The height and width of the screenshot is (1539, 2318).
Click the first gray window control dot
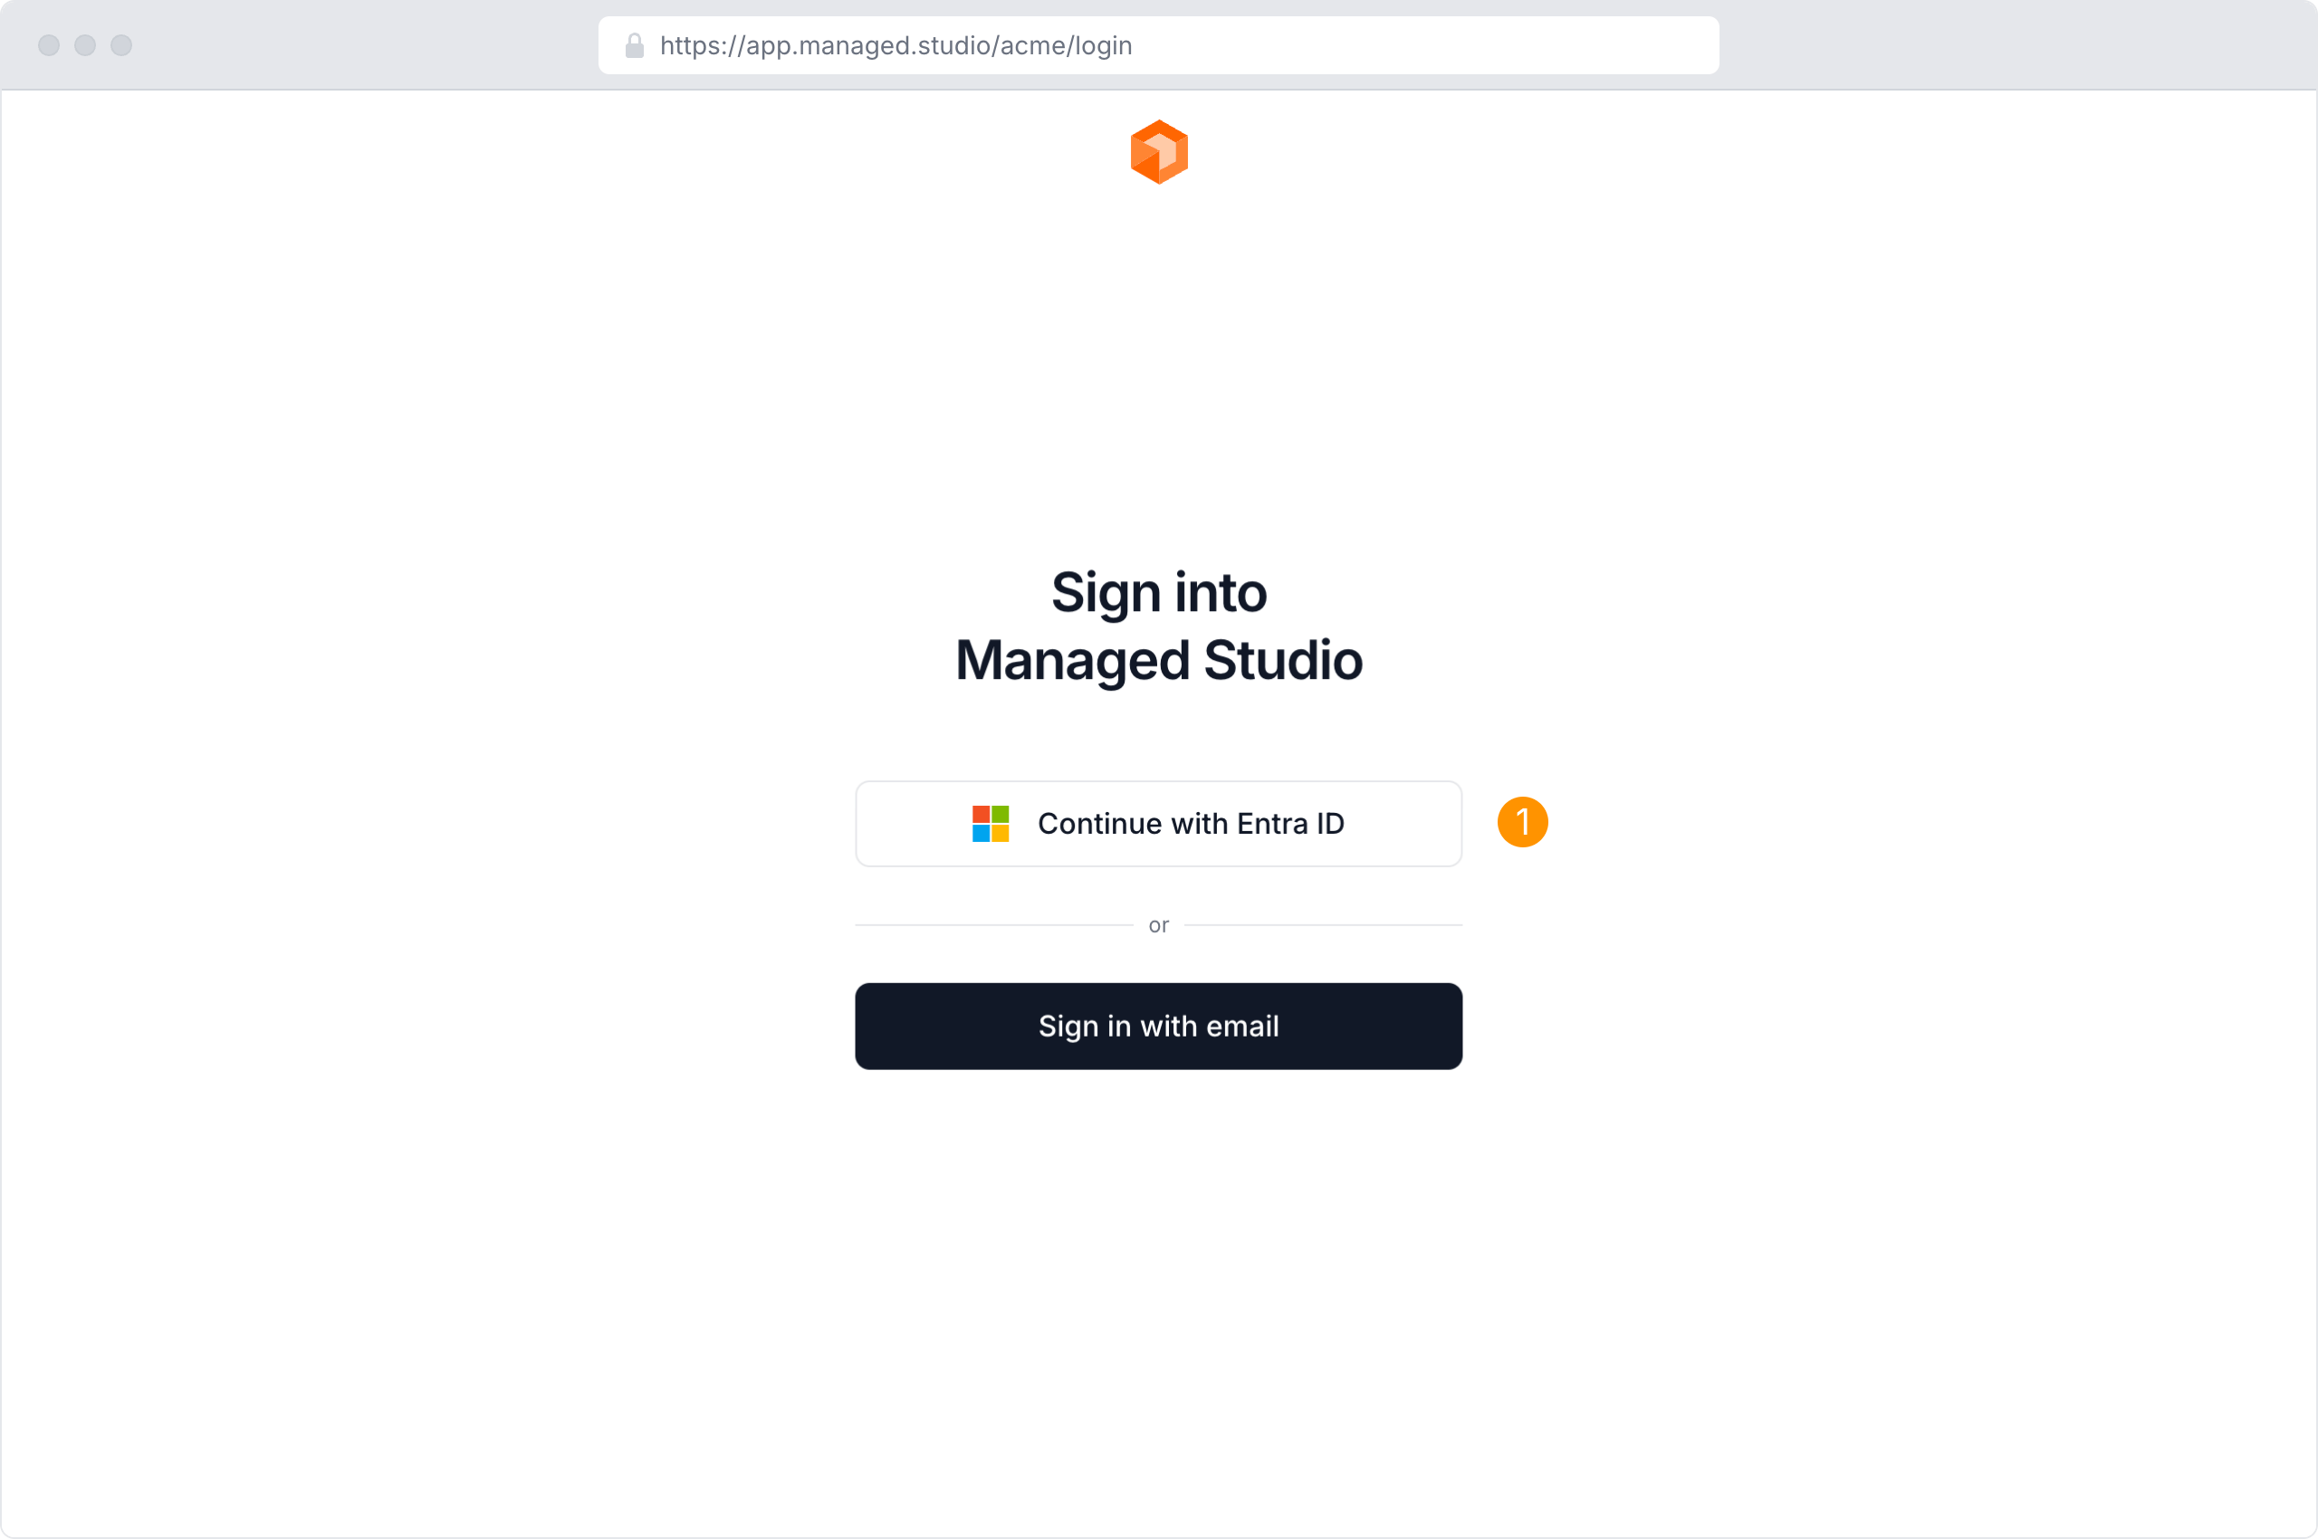(49, 45)
